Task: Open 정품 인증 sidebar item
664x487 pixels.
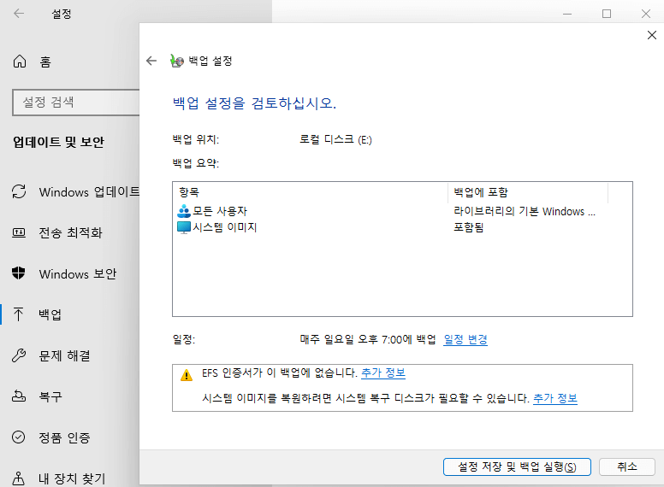Action: [x=69, y=437]
